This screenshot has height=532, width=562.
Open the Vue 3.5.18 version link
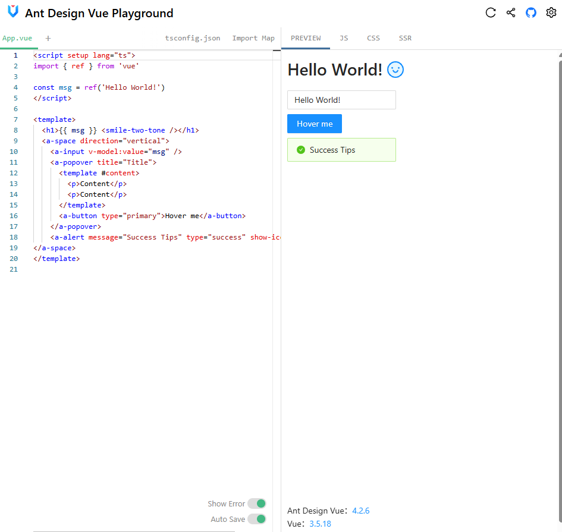(320, 524)
